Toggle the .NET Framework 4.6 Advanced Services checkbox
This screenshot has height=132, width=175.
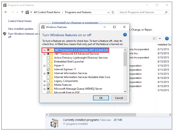click(x=48, y=54)
